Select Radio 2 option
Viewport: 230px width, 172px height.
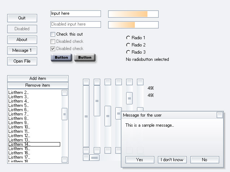(x=128, y=45)
